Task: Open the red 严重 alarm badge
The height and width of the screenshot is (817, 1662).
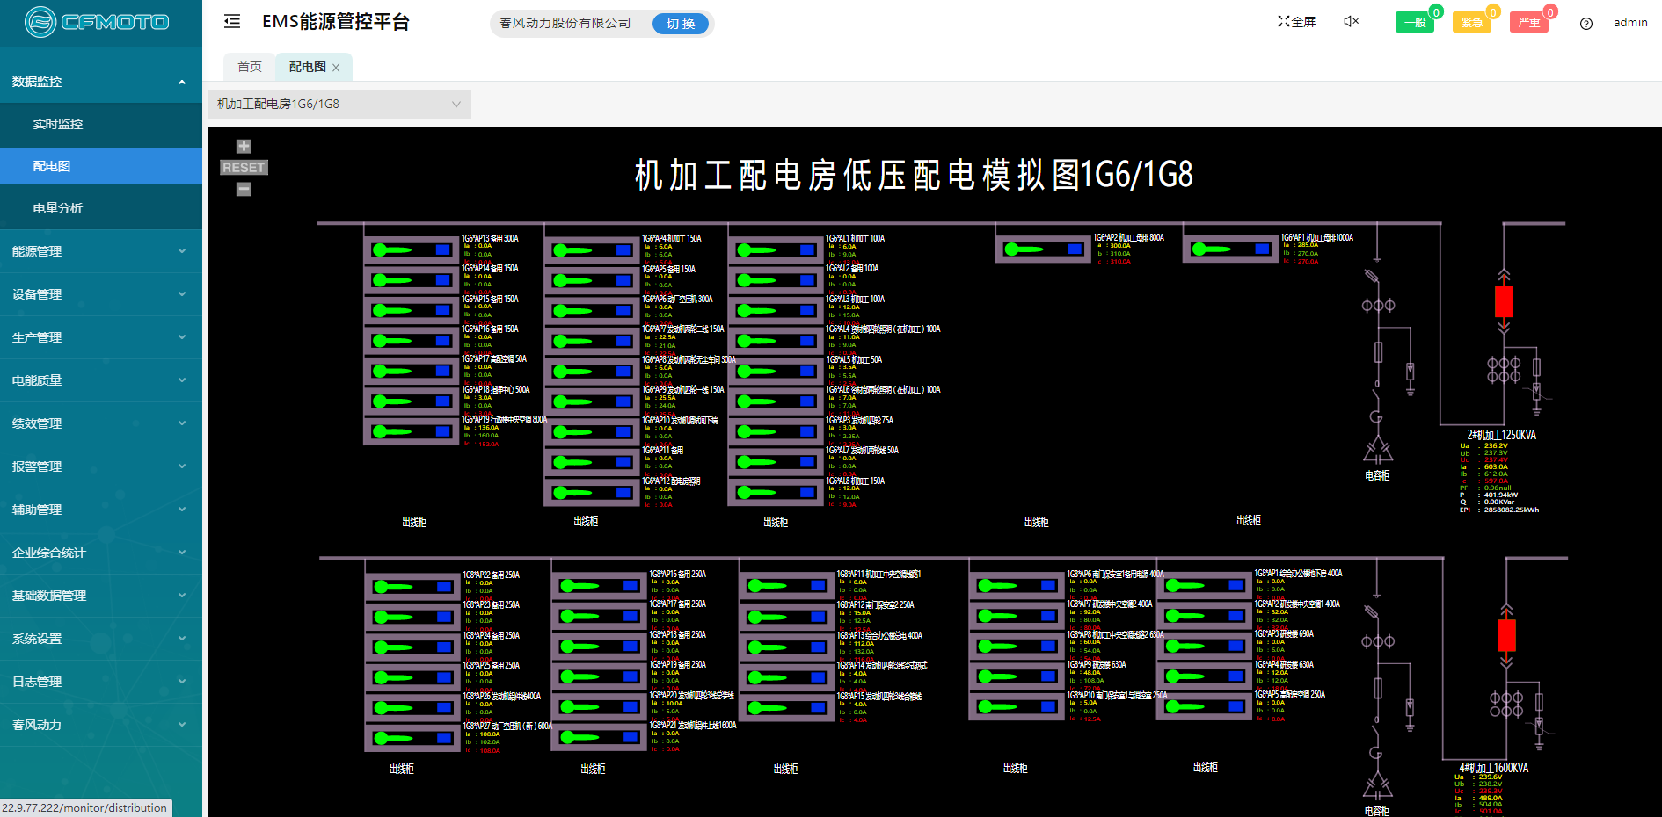Action: pyautogui.click(x=1528, y=23)
